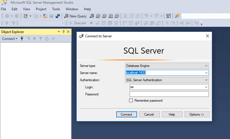The image size is (230, 139).
Task: Click the Increase Indent icon
Action: click(x=188, y=23)
